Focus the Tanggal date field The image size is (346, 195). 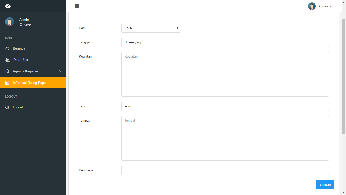pos(225,42)
